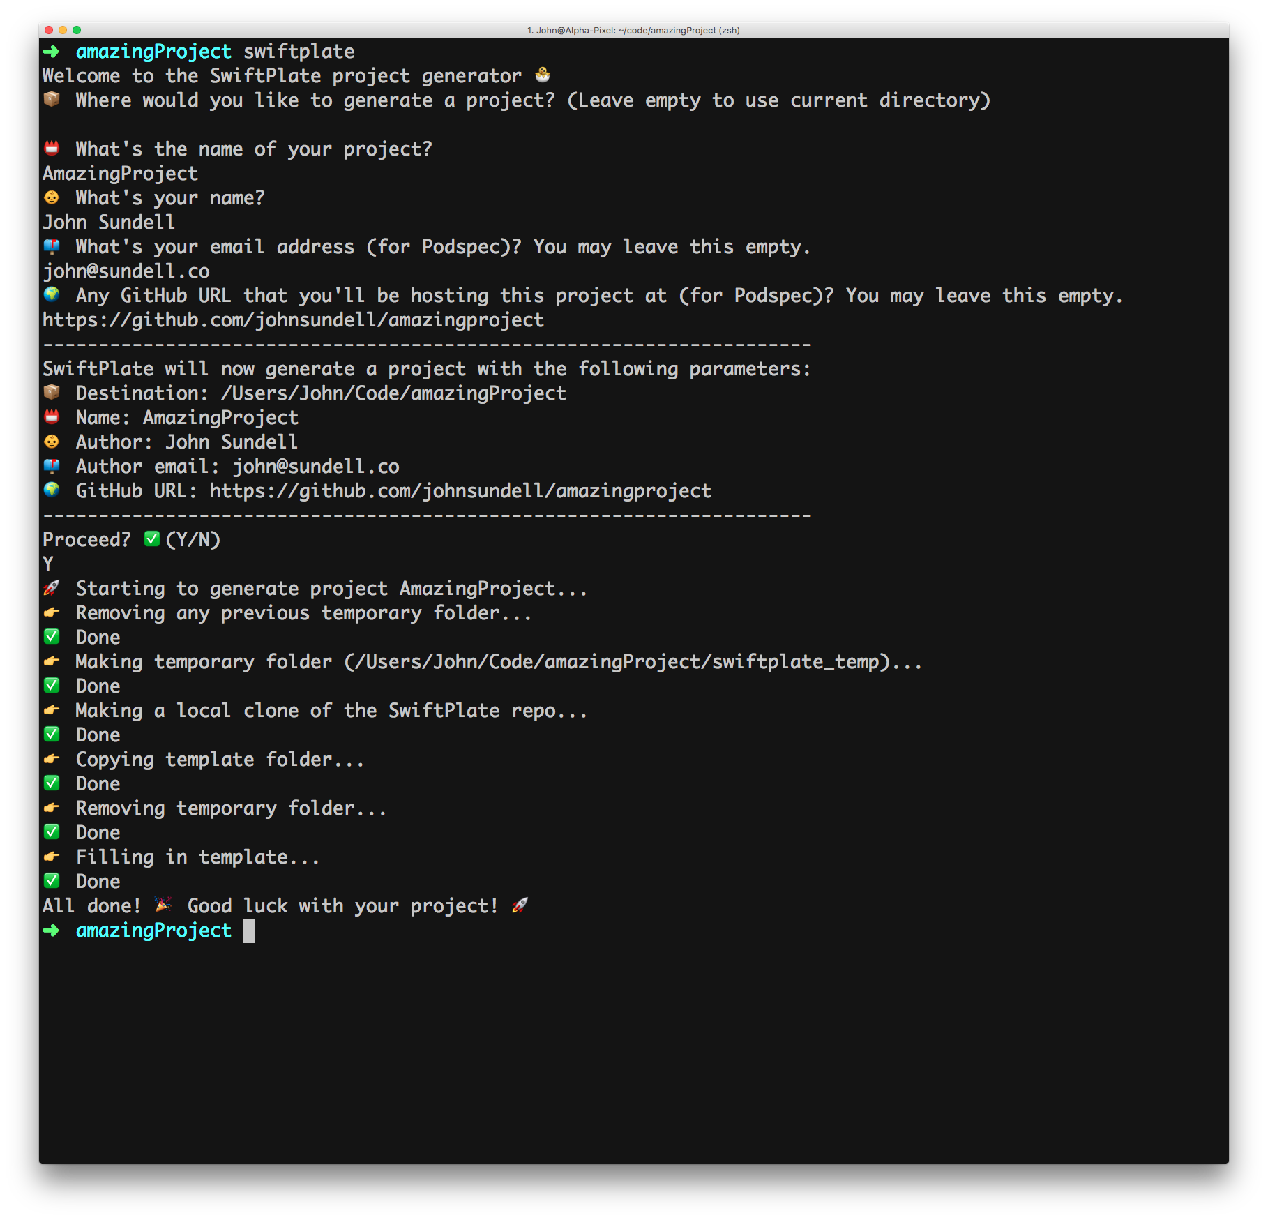Click the pointing hand before 'Filling in template'
Viewport: 1268px width, 1220px height.
(x=52, y=856)
